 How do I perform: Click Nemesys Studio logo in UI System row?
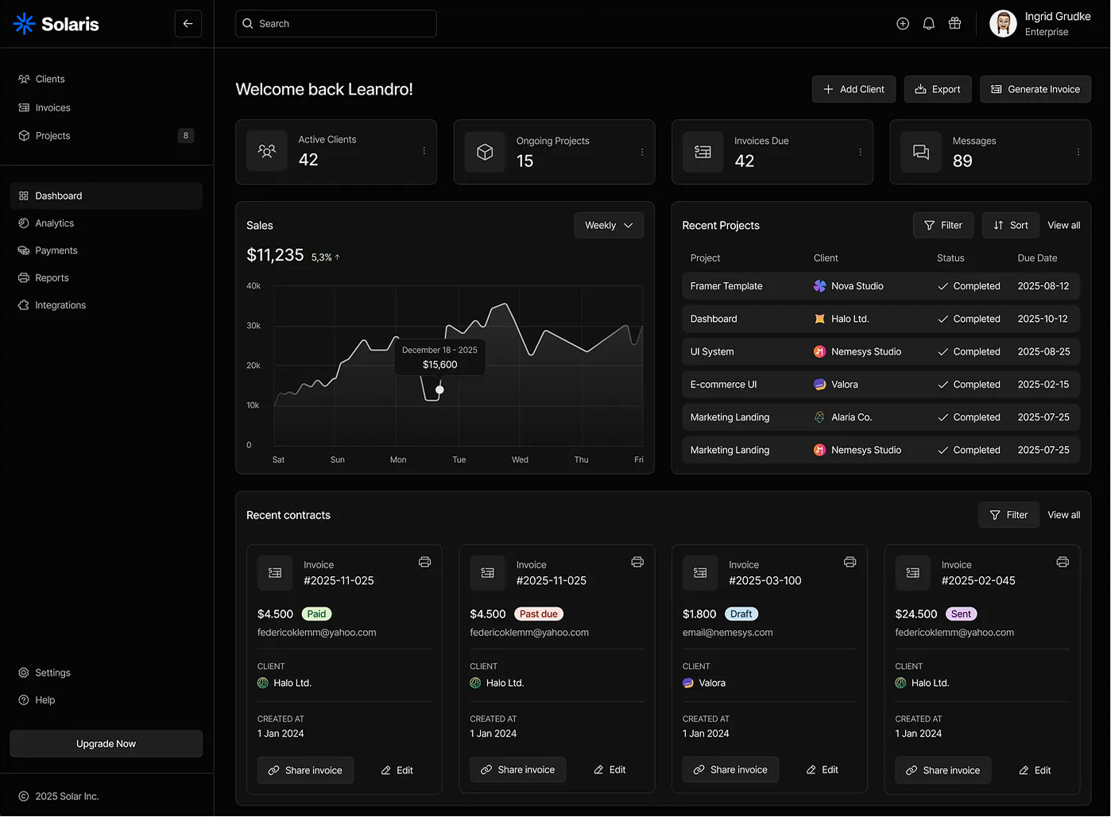(819, 351)
